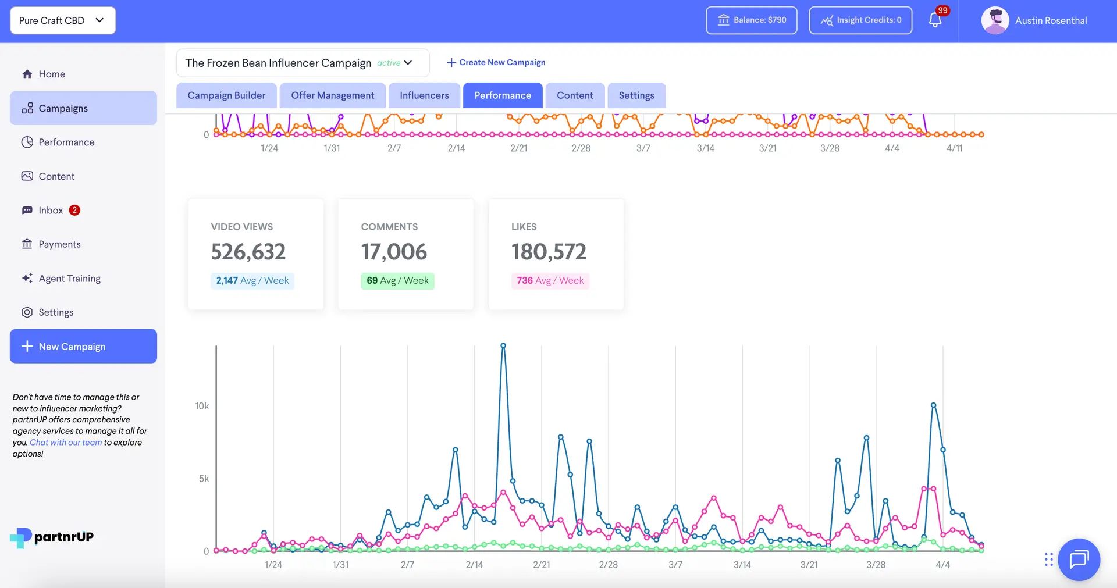Open the Payments section icon
The height and width of the screenshot is (588, 1117).
pos(27,244)
